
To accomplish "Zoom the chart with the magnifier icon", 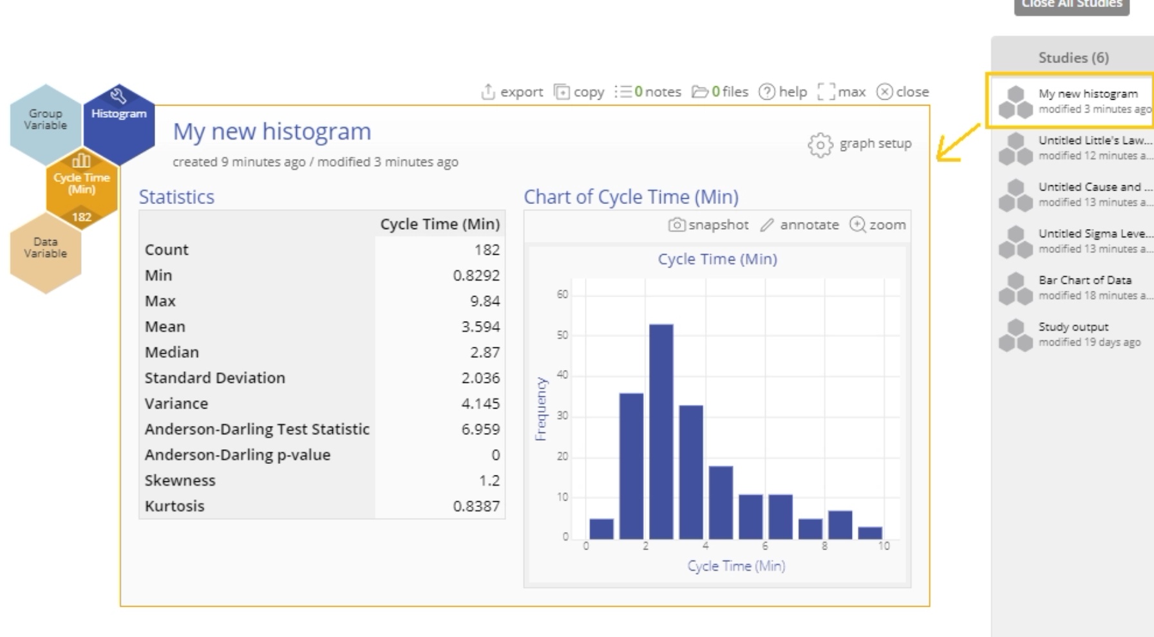I will pos(858,225).
